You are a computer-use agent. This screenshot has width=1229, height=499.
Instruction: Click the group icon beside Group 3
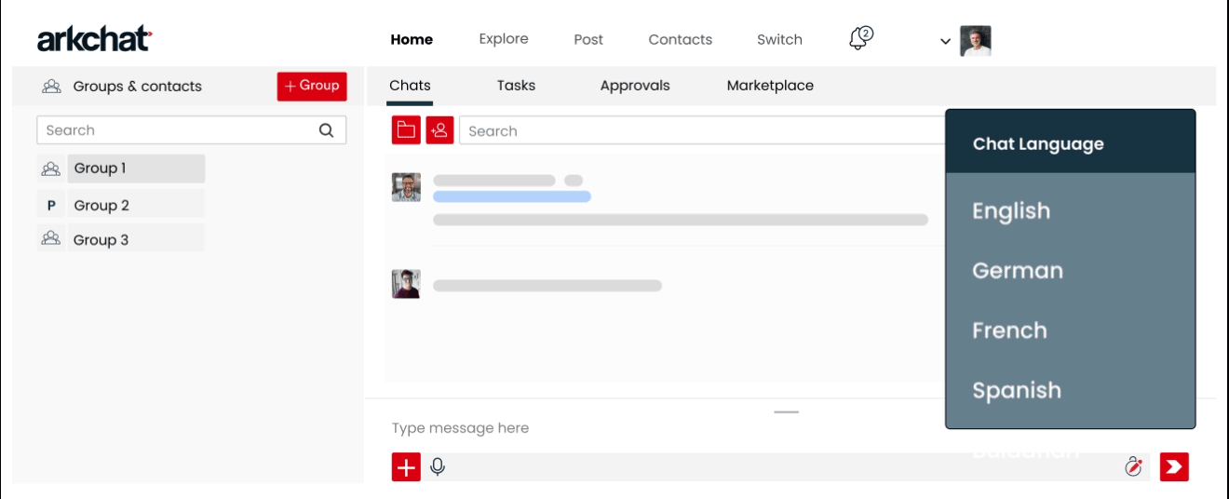pos(51,238)
